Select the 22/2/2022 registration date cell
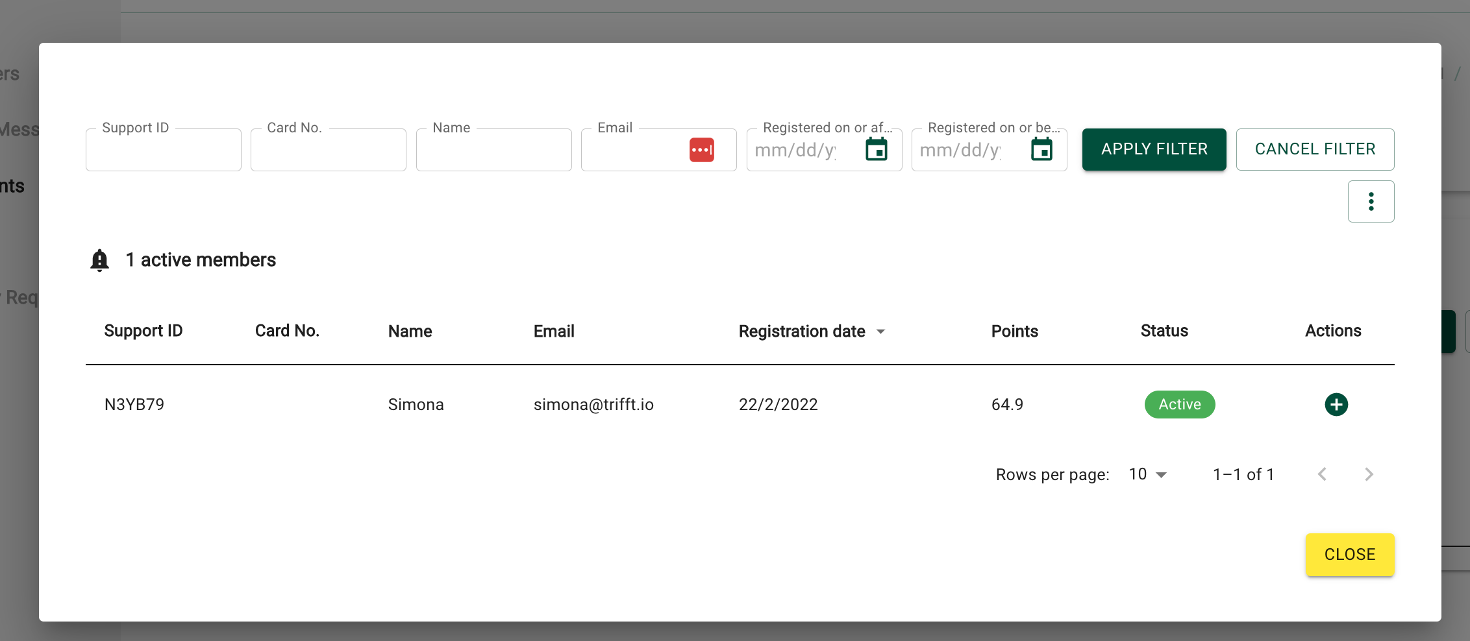 click(x=778, y=405)
